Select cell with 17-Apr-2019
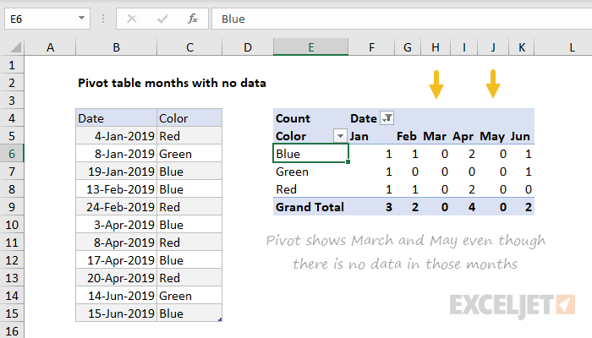Image resolution: width=592 pixels, height=338 pixels. coord(117,260)
